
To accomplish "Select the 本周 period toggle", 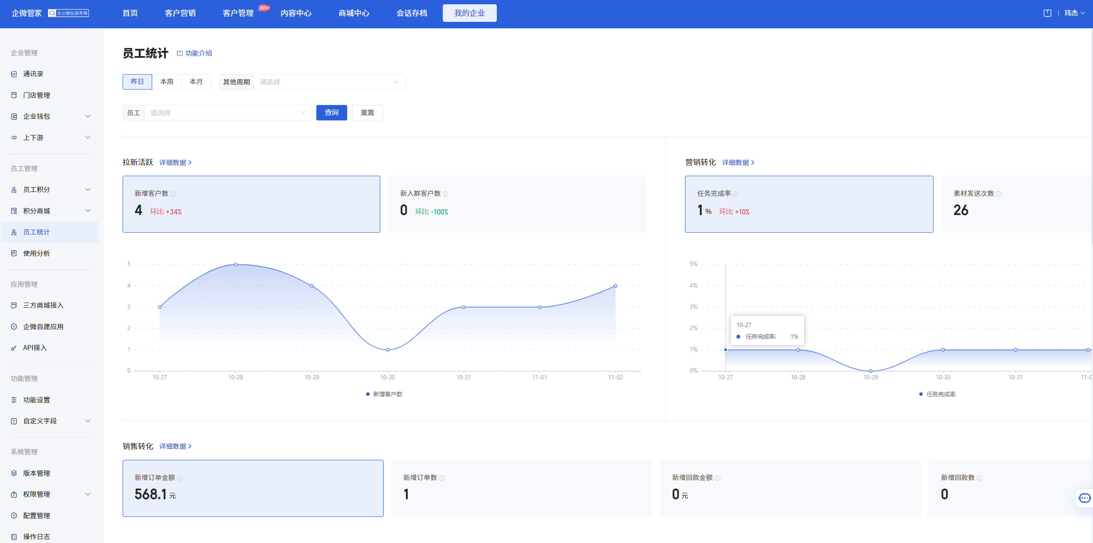I will [x=167, y=82].
